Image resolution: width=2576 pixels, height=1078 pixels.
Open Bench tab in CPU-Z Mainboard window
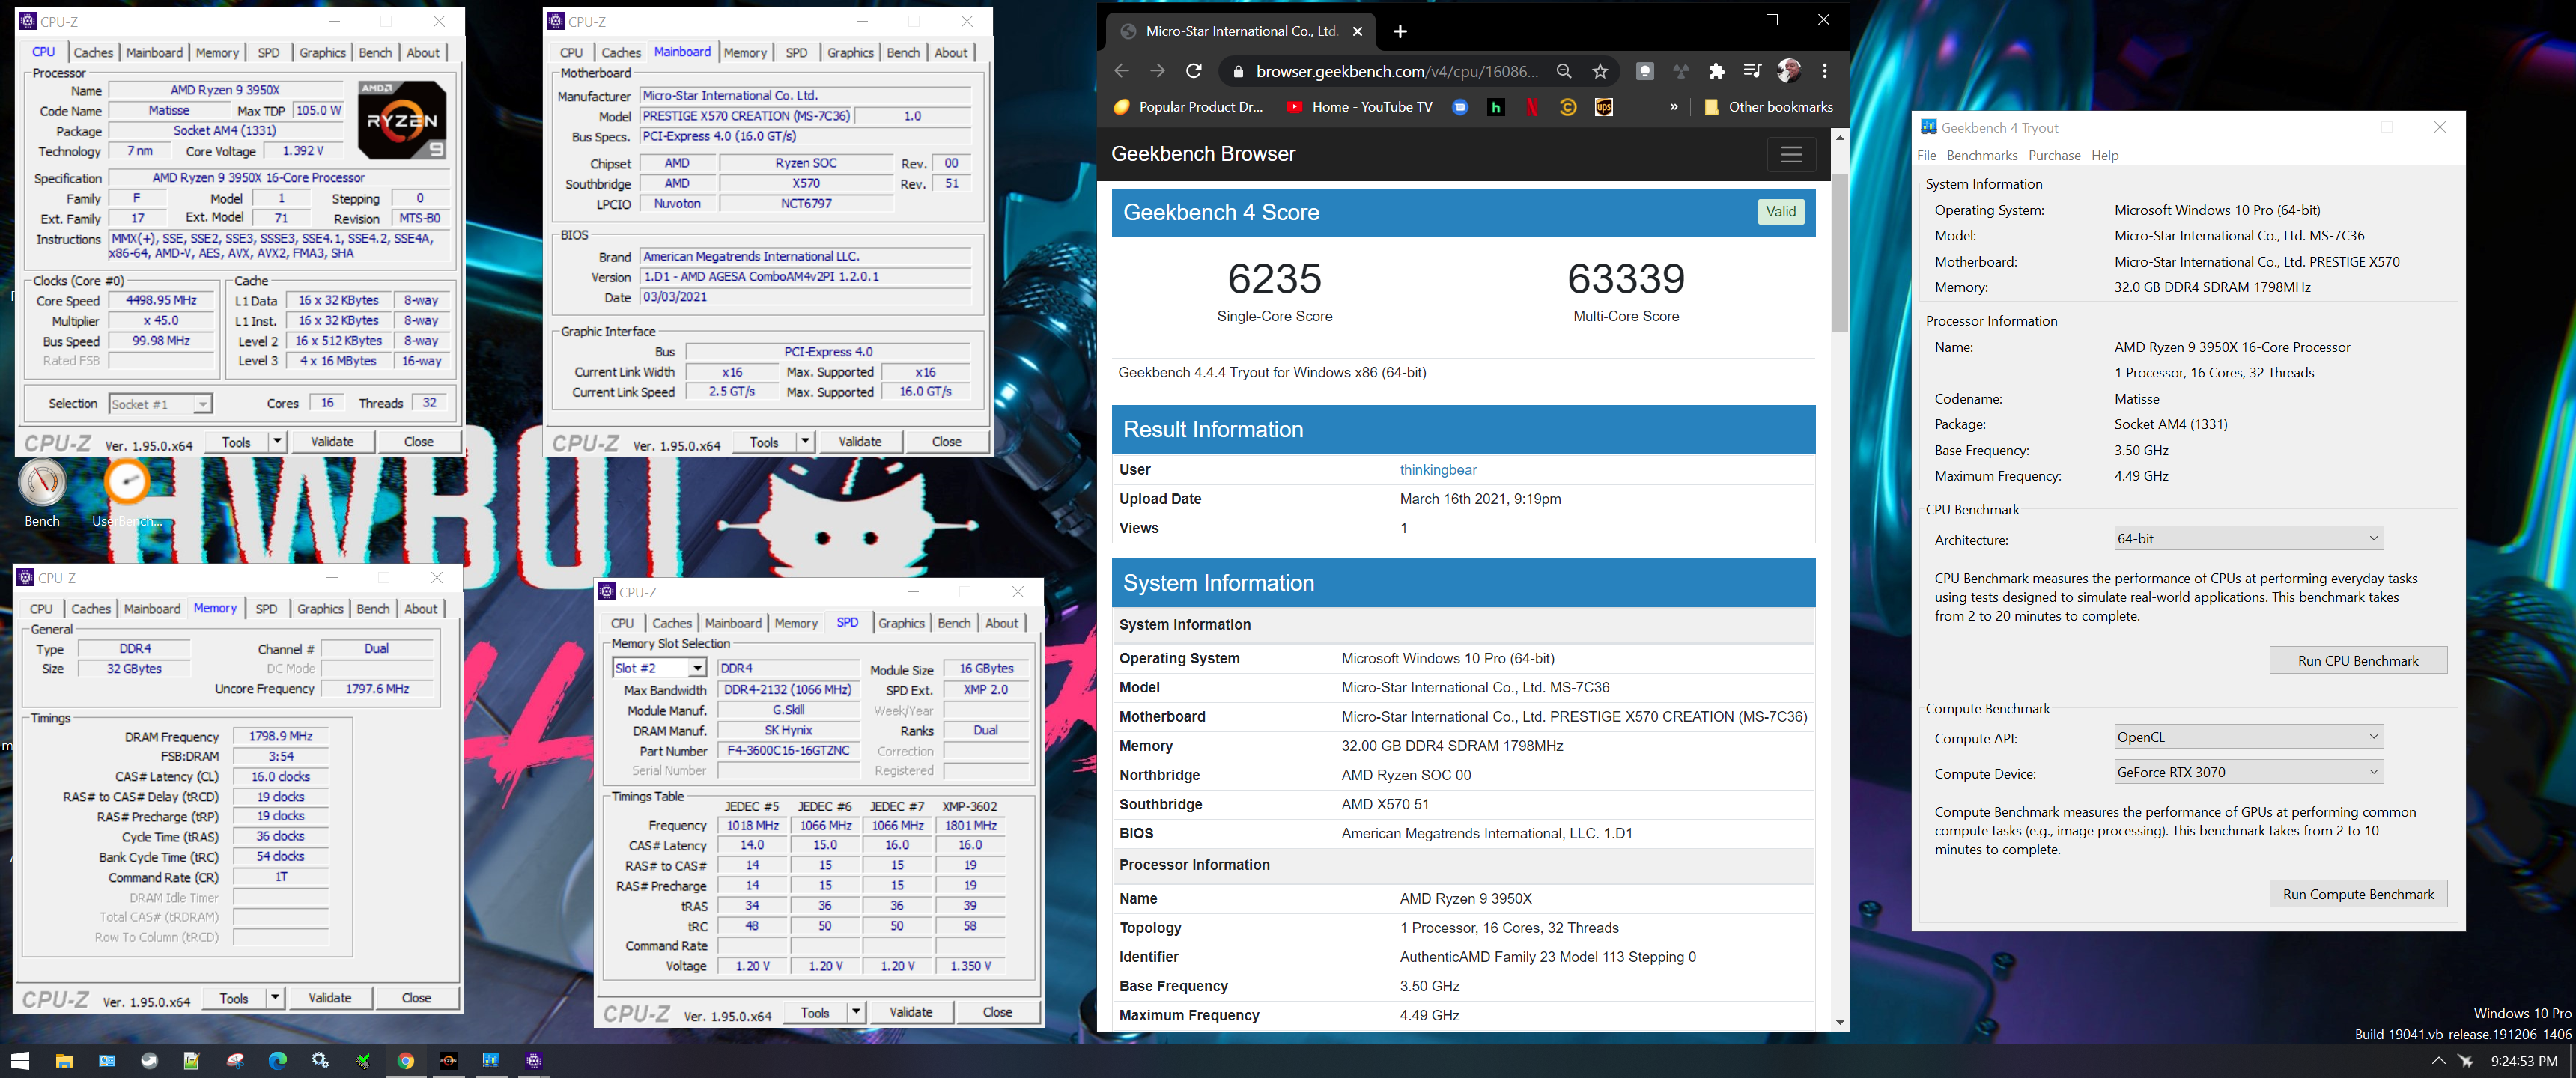(903, 53)
